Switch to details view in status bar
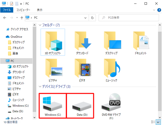The height and width of the screenshot is (125, 162). pos(153,122)
